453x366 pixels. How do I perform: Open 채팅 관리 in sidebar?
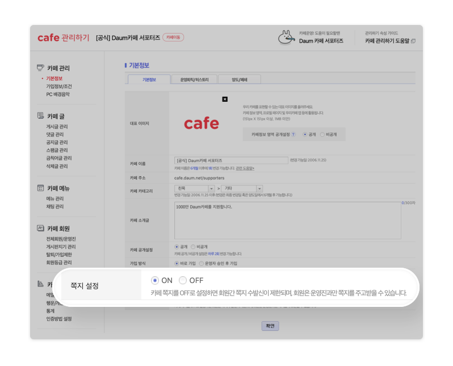coord(55,206)
